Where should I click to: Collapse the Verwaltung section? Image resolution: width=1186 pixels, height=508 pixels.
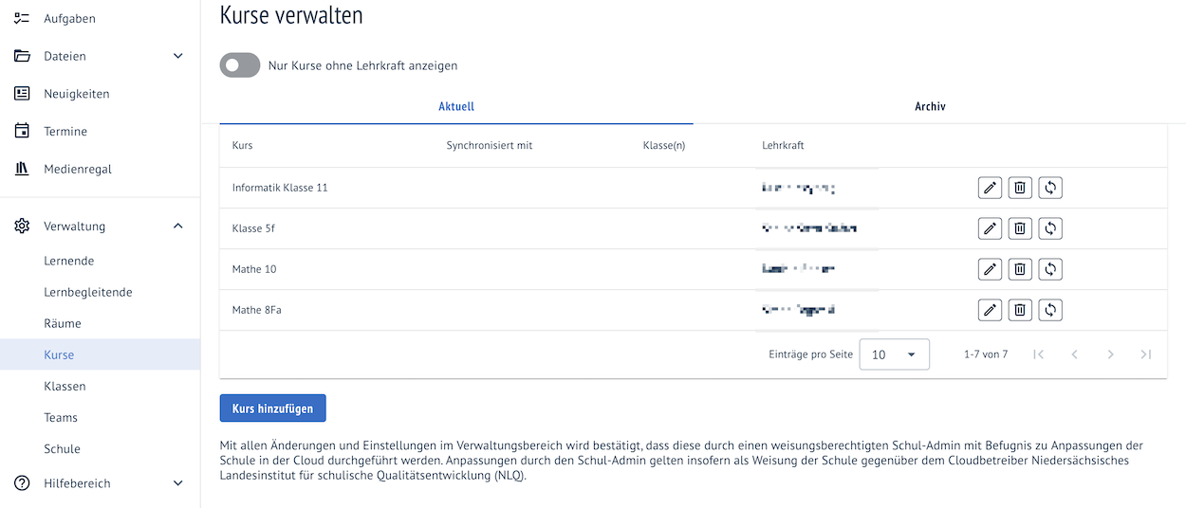[177, 226]
